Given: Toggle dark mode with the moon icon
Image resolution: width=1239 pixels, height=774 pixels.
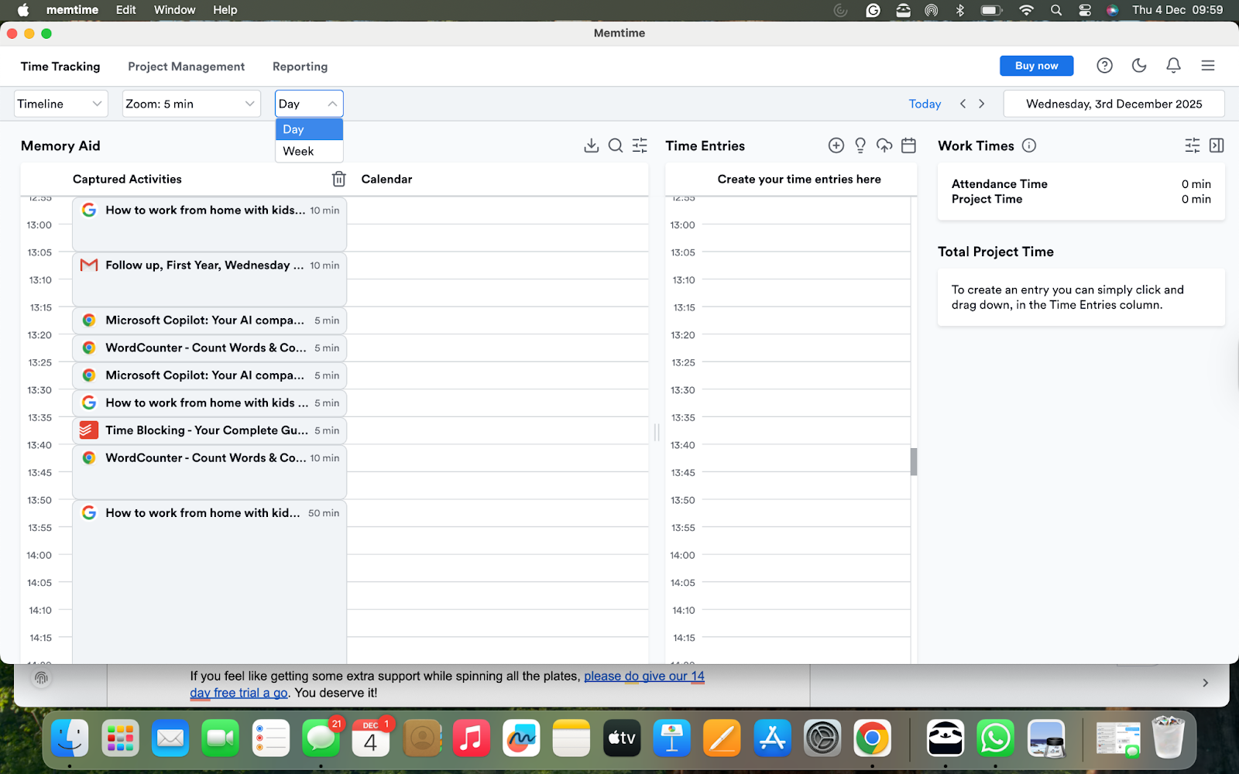Looking at the screenshot, I should [1138, 65].
